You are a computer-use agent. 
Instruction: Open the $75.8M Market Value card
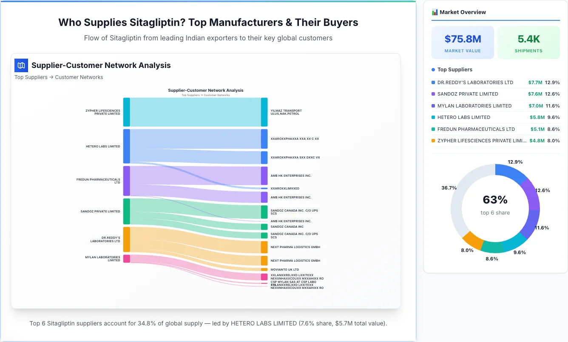[463, 42]
